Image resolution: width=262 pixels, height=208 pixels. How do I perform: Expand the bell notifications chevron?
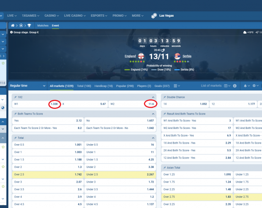click(249, 86)
